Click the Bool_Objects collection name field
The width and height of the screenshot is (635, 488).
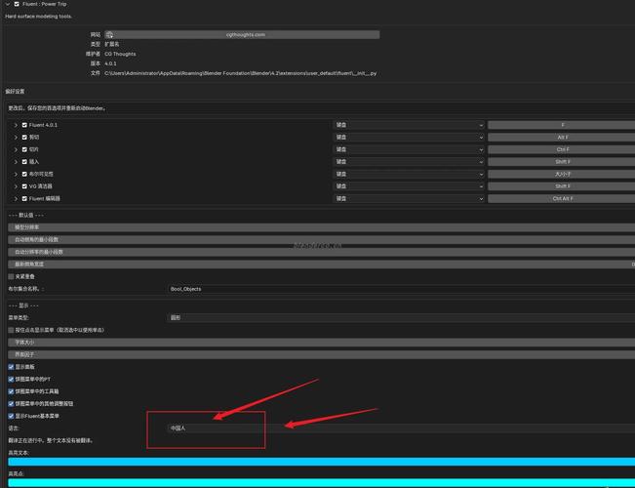(x=401, y=289)
